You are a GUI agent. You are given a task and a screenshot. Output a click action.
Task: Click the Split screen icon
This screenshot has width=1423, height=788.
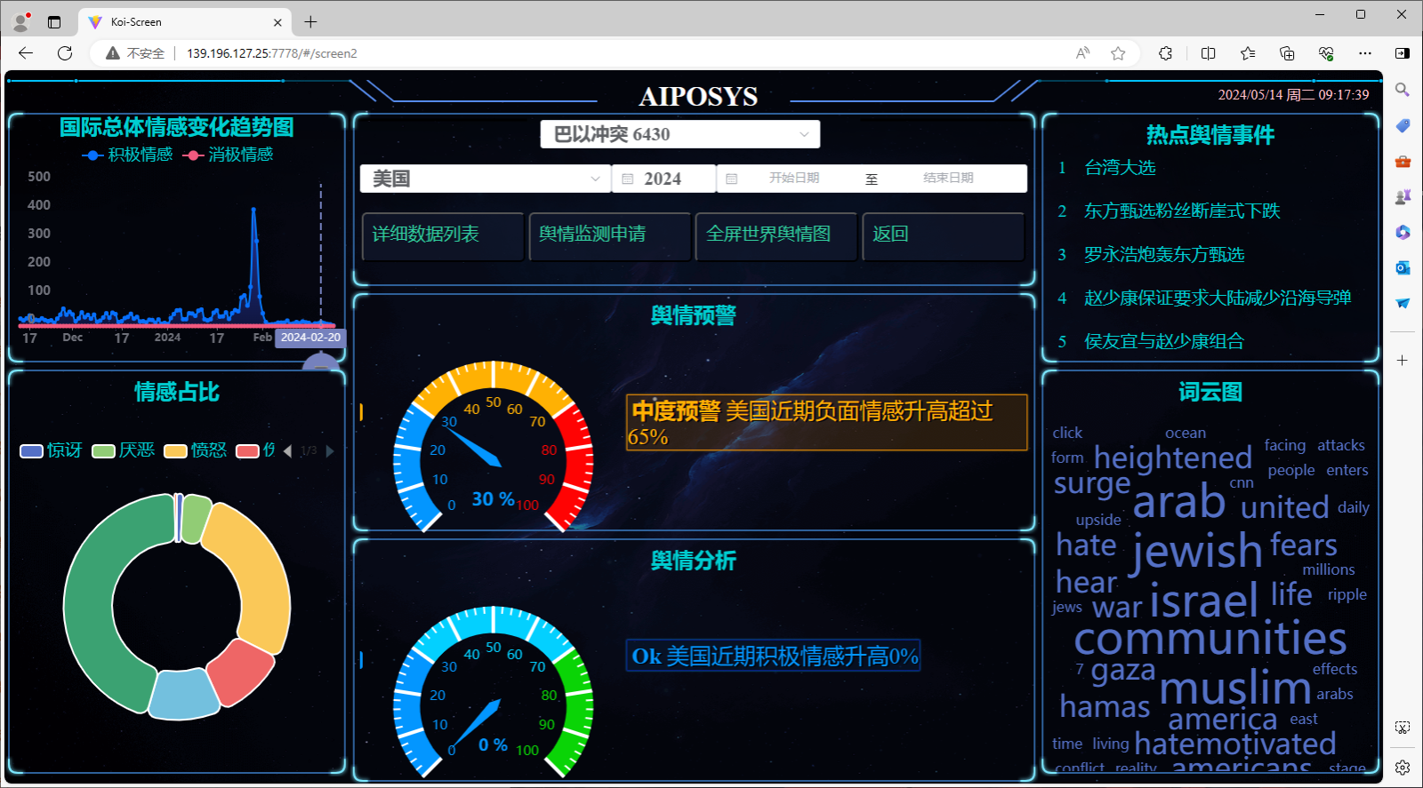pos(1208,53)
